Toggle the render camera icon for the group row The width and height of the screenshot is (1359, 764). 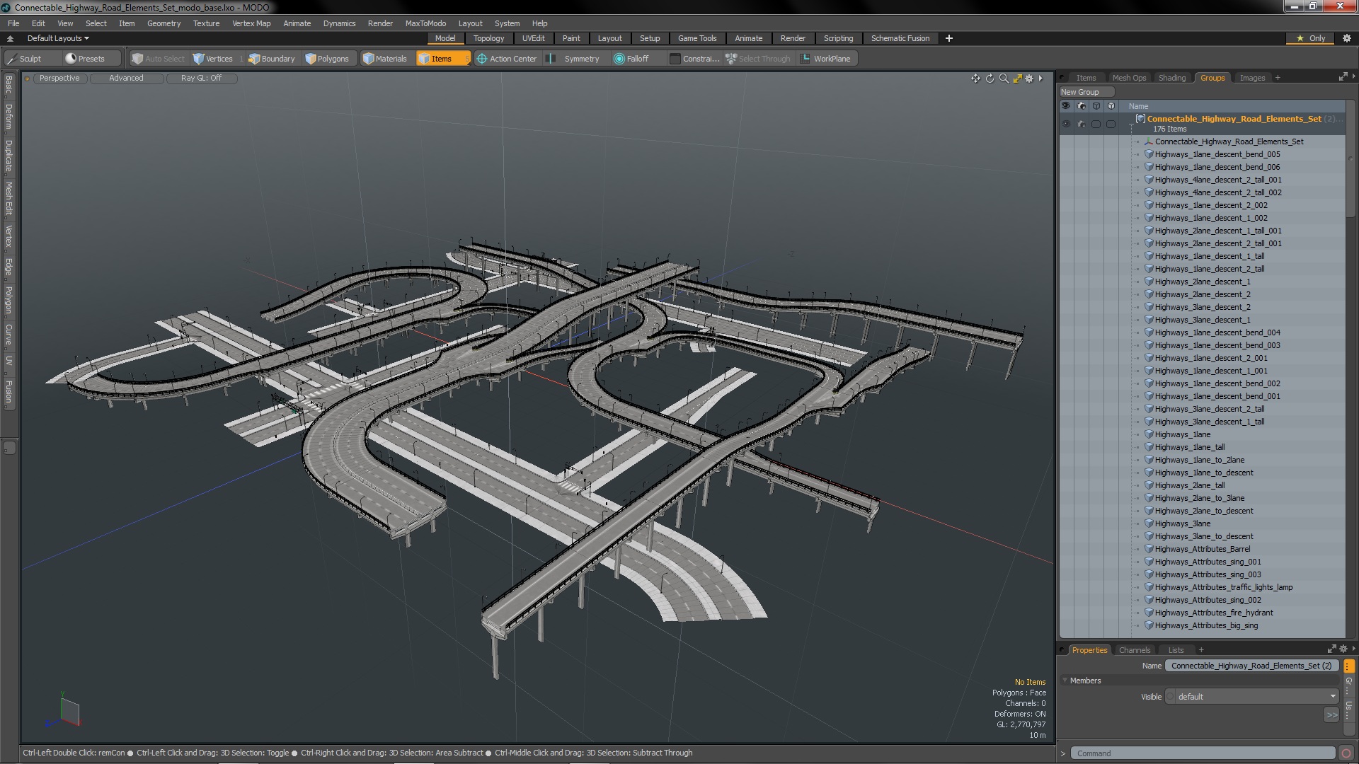click(1081, 124)
